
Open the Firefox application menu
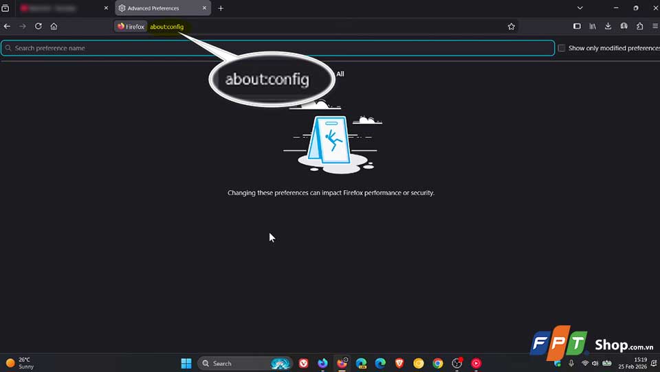tap(655, 27)
